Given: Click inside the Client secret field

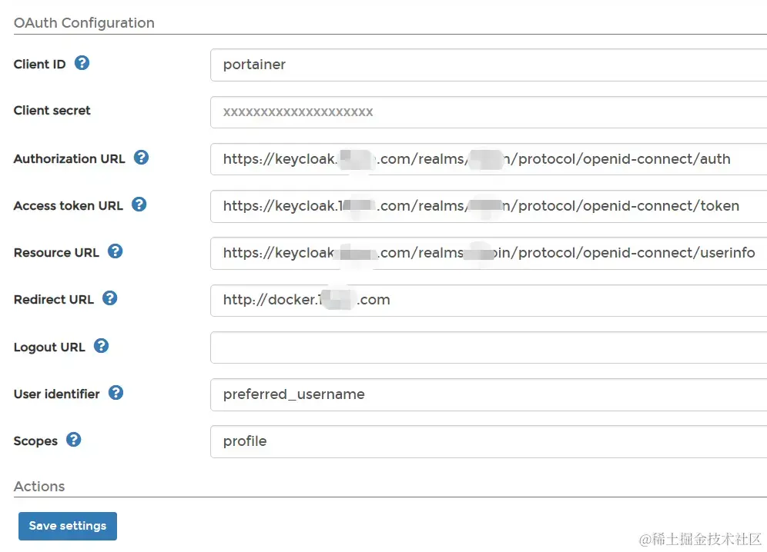Looking at the screenshot, I should [462, 112].
